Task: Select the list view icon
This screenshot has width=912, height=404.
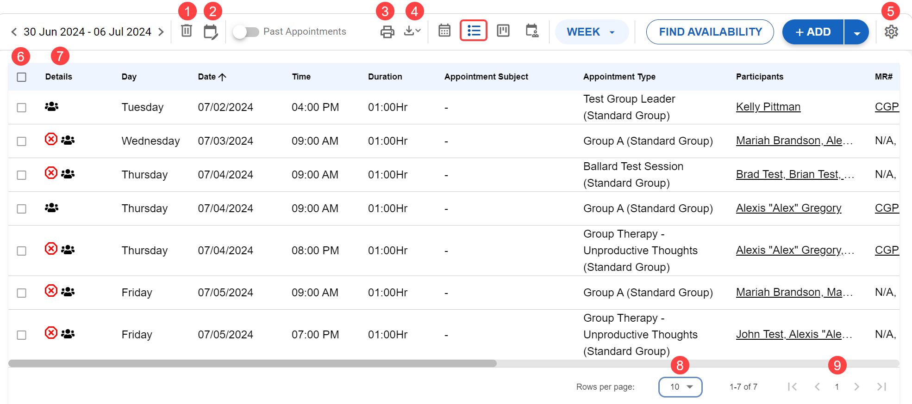Action: [473, 31]
